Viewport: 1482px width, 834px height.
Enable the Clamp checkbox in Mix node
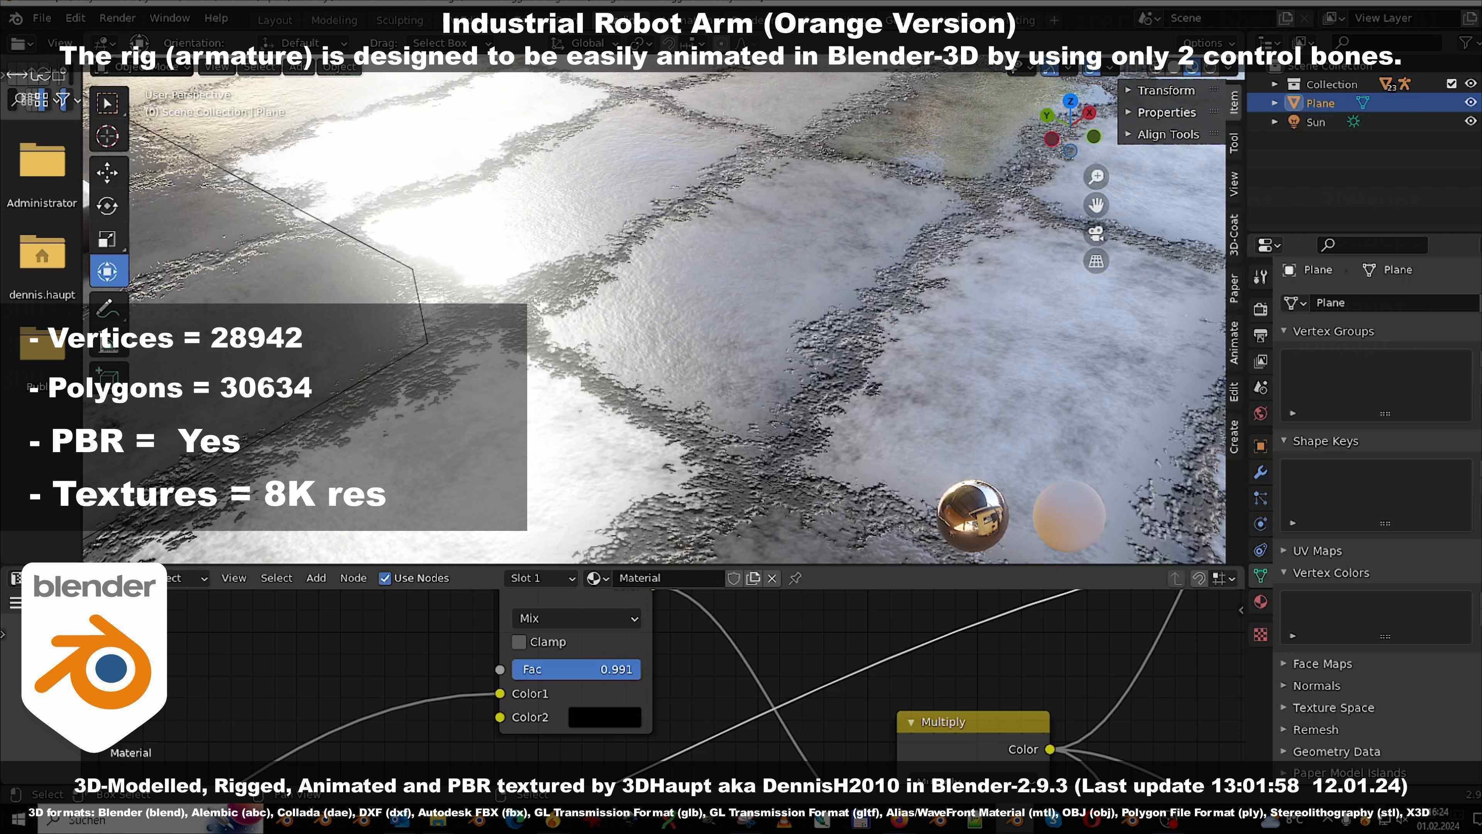pos(519,642)
